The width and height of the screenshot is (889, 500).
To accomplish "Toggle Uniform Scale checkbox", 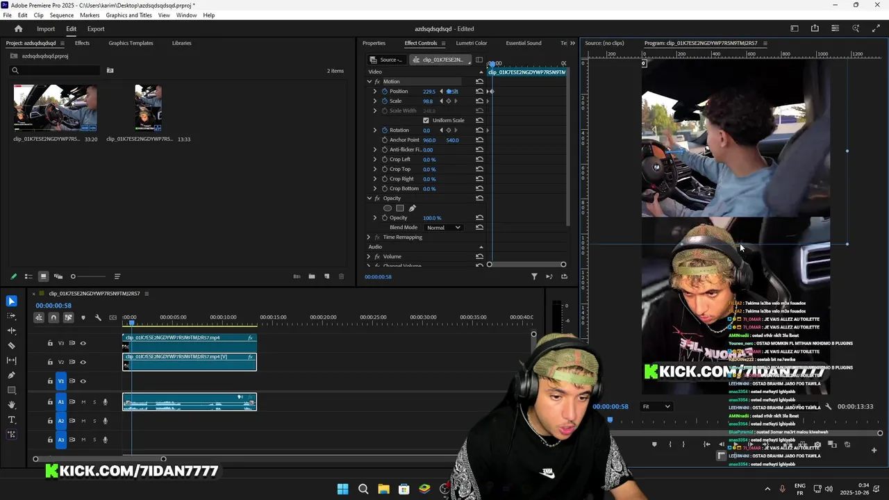I will pos(426,120).
